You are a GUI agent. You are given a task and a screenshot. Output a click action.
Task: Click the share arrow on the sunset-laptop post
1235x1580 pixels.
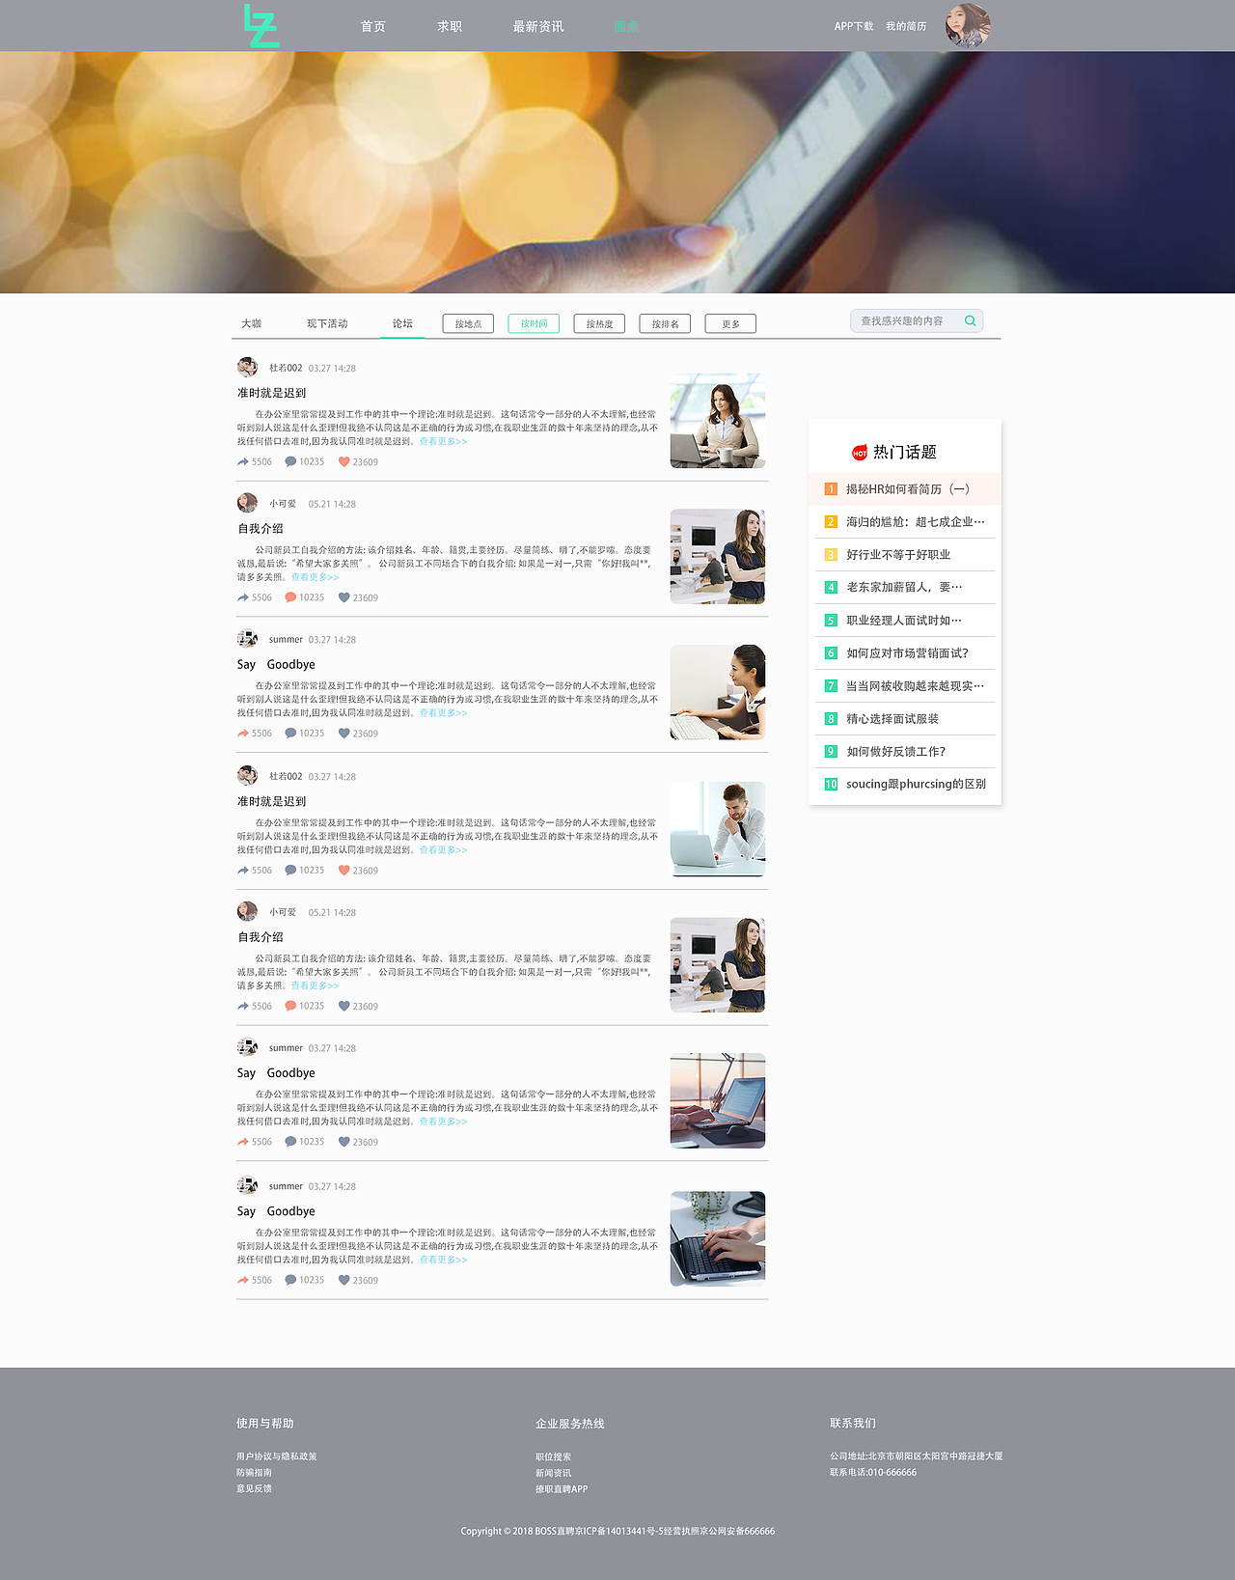[x=243, y=1142]
